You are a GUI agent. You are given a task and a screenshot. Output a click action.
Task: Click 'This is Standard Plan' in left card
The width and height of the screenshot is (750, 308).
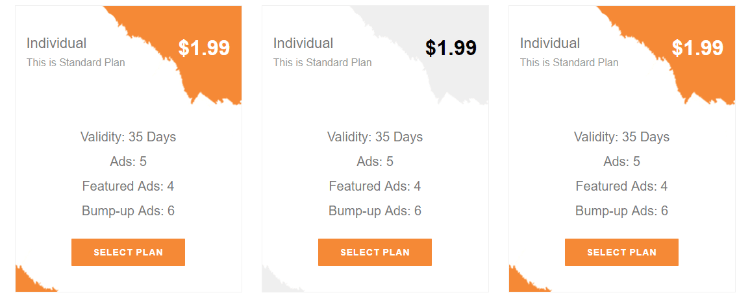coord(76,63)
